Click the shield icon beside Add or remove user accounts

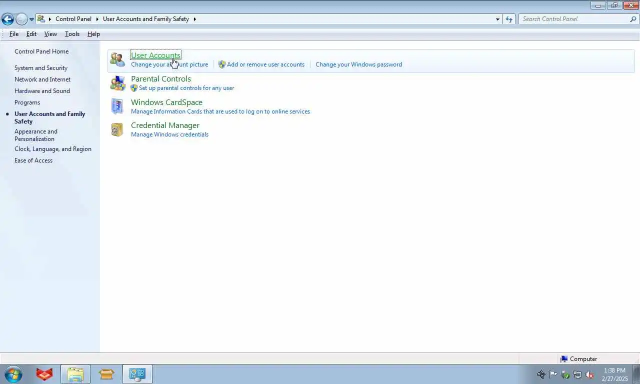point(222,64)
